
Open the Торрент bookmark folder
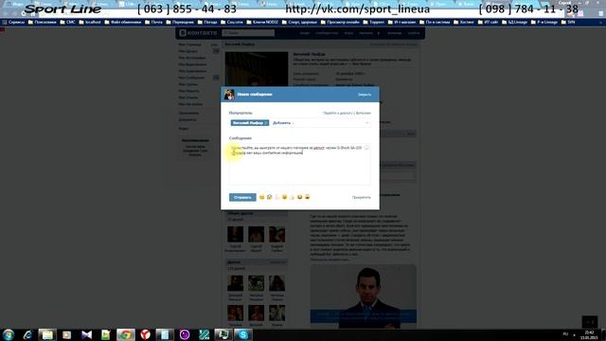374,23
